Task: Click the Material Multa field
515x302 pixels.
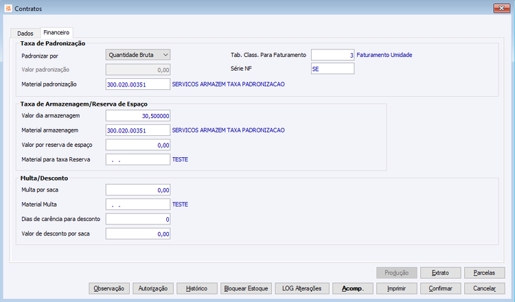Action: pyautogui.click(x=138, y=205)
